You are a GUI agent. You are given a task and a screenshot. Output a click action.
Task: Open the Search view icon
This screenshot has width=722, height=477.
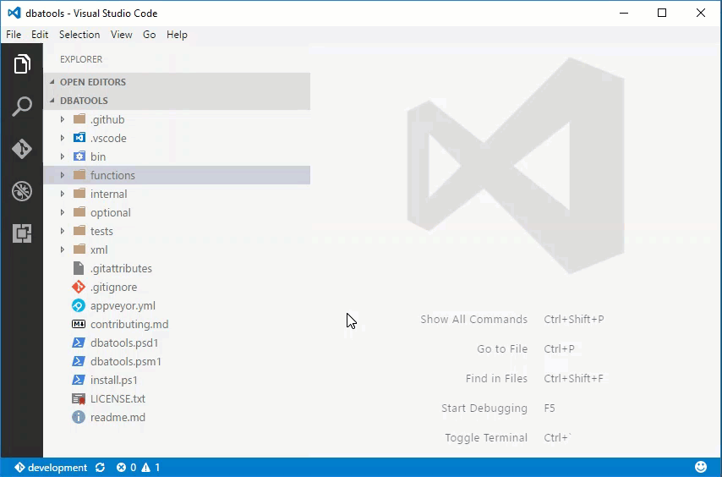pyautogui.click(x=22, y=107)
